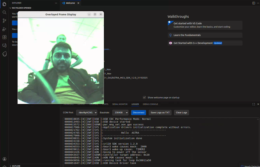Open the Extensions view
The height and width of the screenshot is (167, 260).
coord(4,37)
